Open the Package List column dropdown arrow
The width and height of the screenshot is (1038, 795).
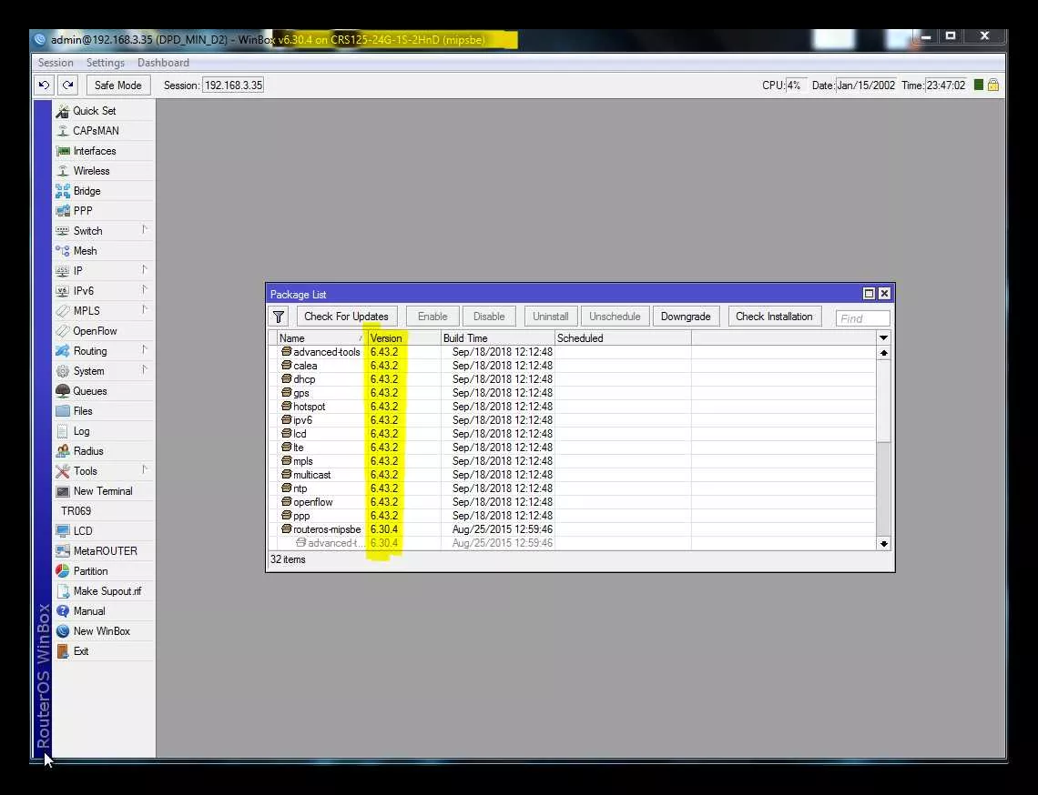click(884, 338)
